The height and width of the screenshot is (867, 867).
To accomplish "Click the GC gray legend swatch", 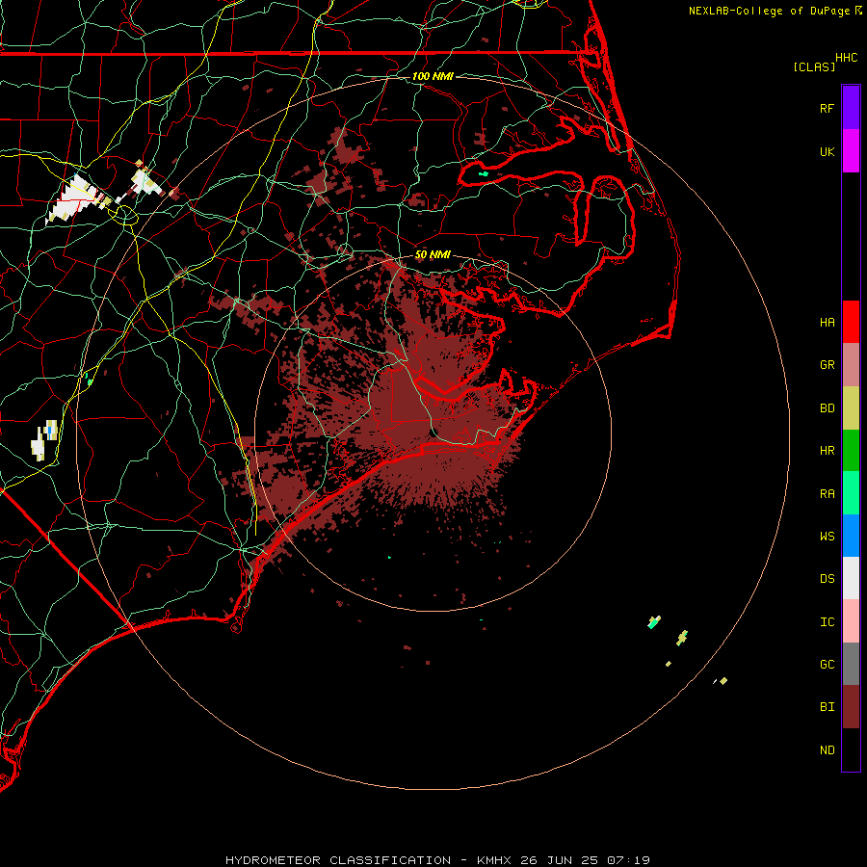I will 851,664.
